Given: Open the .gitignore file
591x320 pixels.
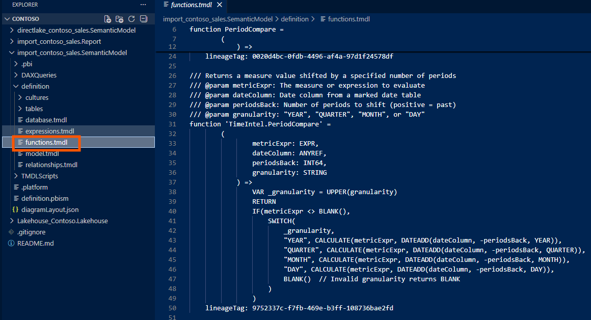Looking at the screenshot, I should click(x=31, y=232).
